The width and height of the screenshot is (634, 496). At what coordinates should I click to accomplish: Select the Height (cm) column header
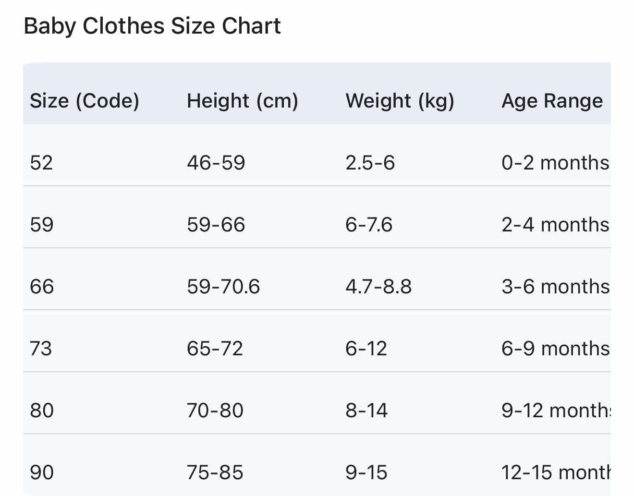(243, 101)
